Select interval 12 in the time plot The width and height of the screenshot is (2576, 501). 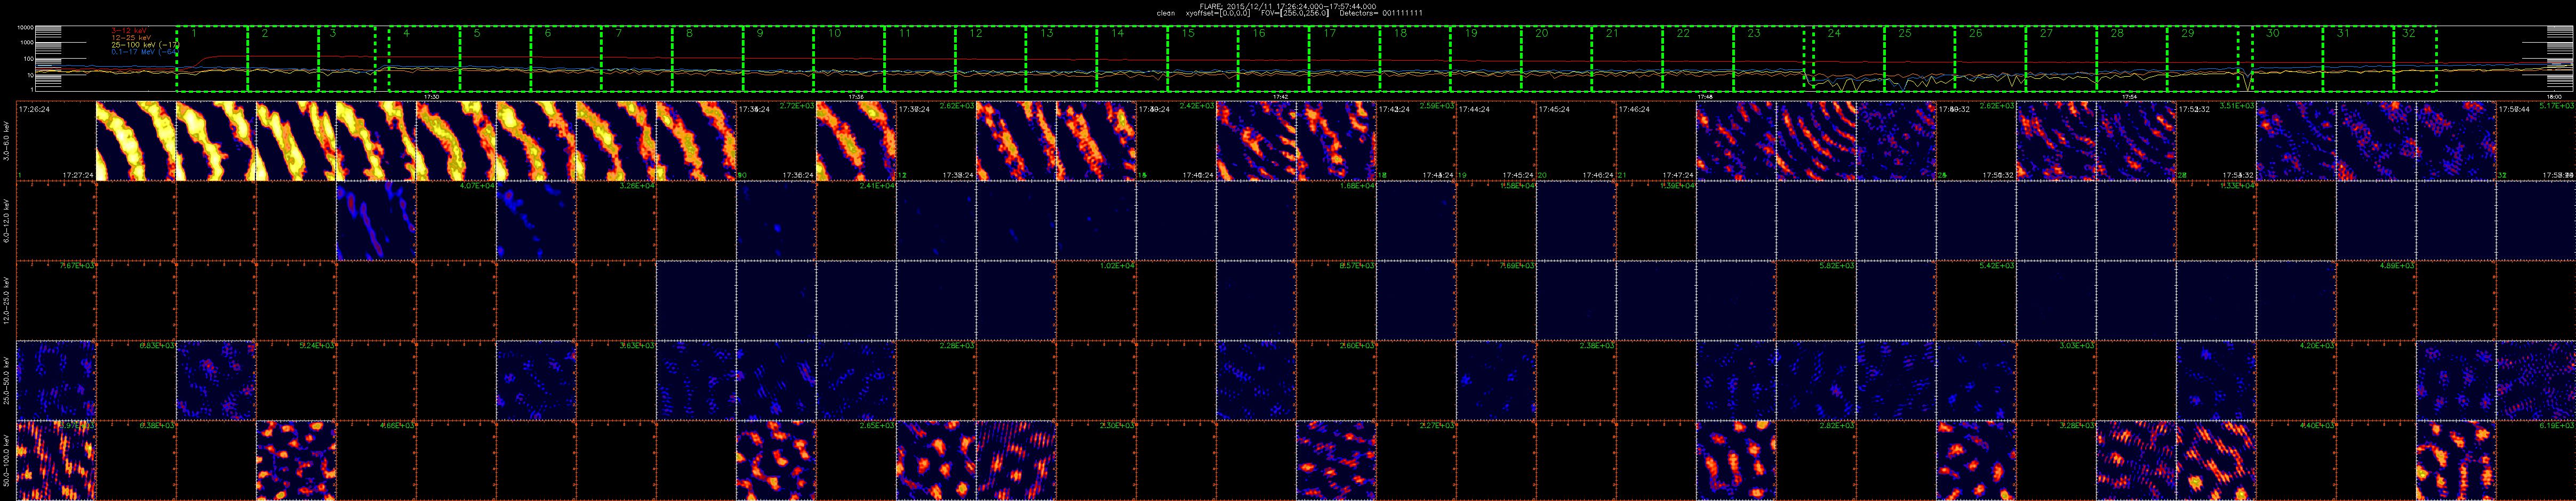(976, 33)
